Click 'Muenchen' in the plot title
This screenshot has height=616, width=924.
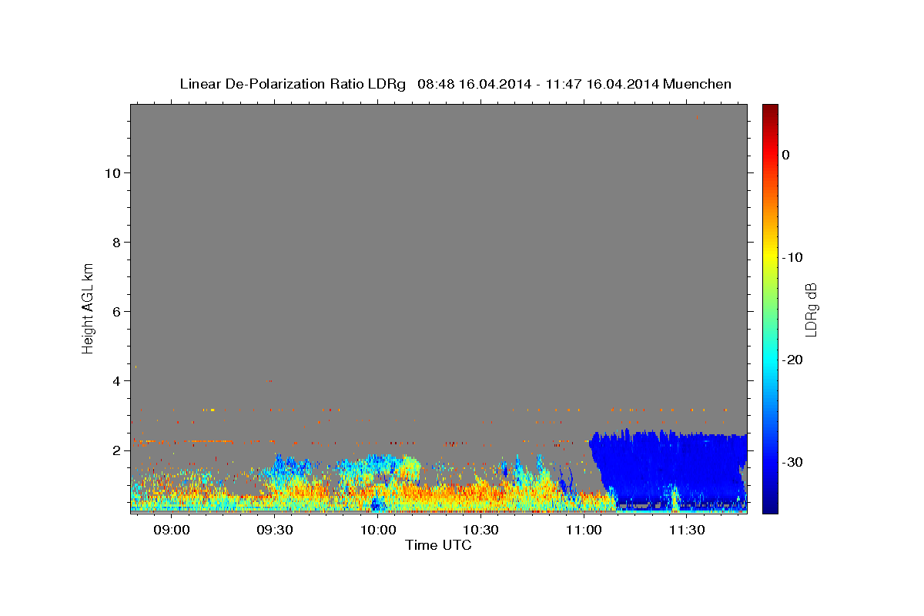coord(698,84)
